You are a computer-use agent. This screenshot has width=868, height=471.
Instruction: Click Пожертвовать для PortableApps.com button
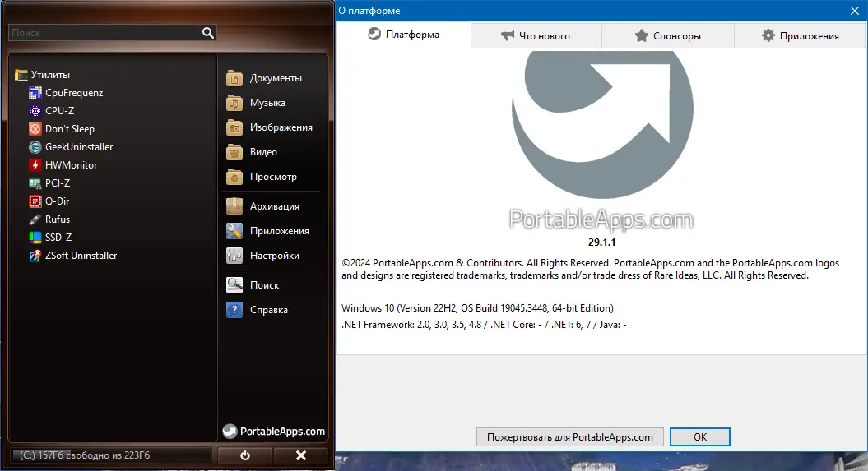pos(569,437)
